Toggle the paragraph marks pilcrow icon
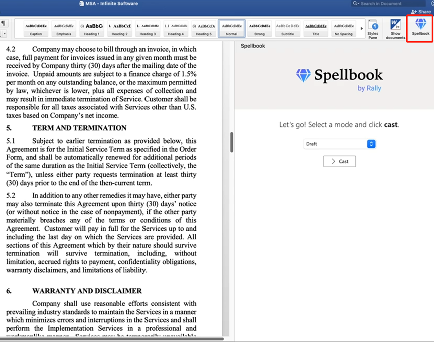The image size is (434, 342). [x=4, y=23]
